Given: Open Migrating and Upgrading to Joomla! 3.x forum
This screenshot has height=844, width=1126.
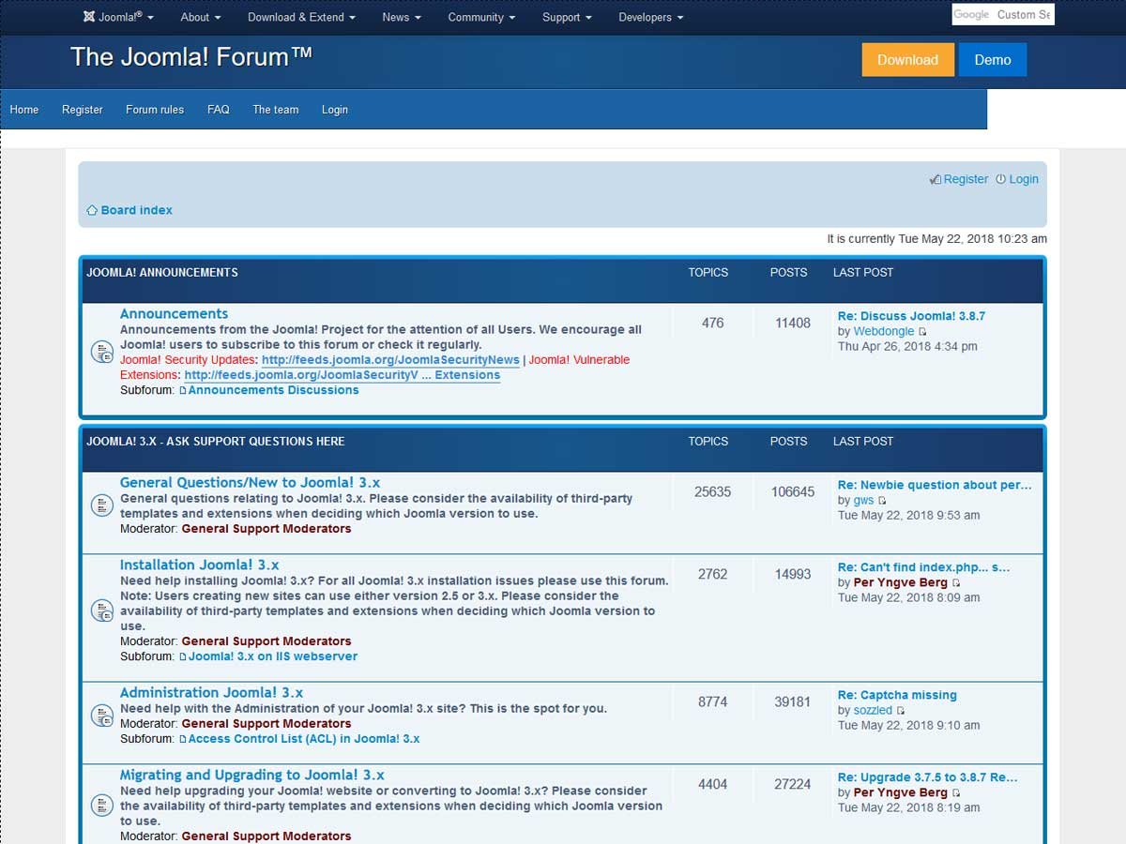Looking at the screenshot, I should pos(252,776).
